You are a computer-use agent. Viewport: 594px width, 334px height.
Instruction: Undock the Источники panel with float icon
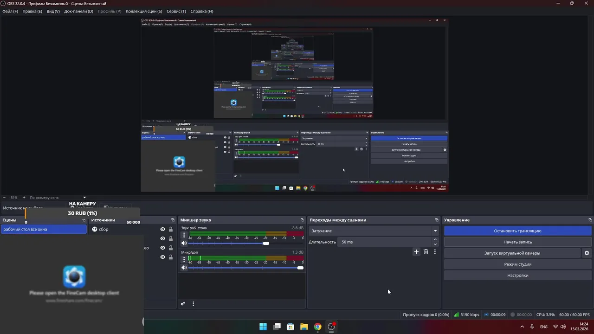click(173, 220)
